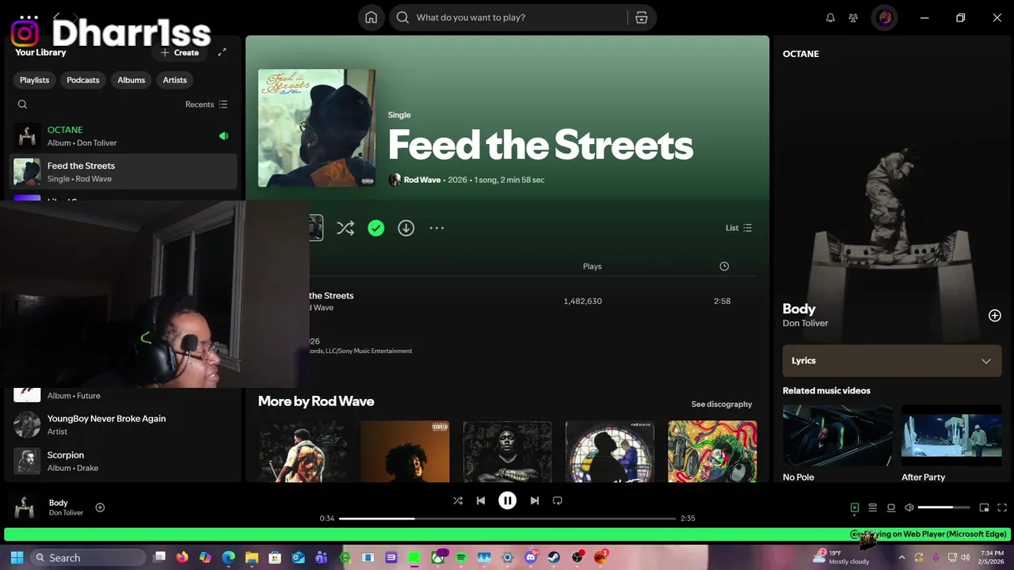Toggle the Now Playing view button
This screenshot has height=570, width=1014.
(854, 507)
